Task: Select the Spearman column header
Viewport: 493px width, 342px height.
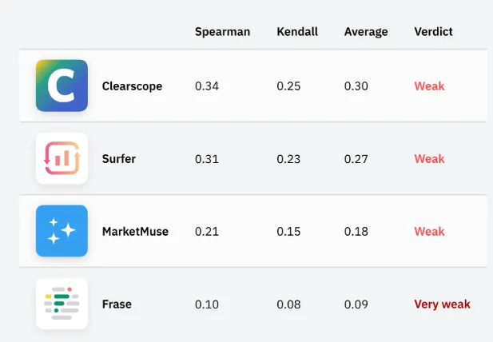Action: click(x=222, y=32)
